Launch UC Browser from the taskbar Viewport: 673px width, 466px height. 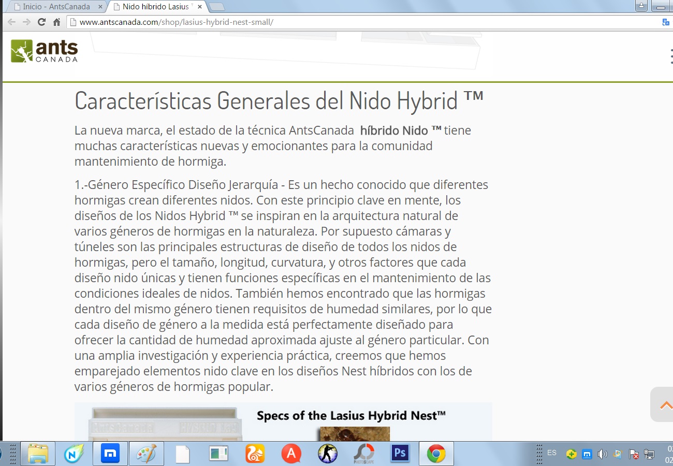point(255,454)
